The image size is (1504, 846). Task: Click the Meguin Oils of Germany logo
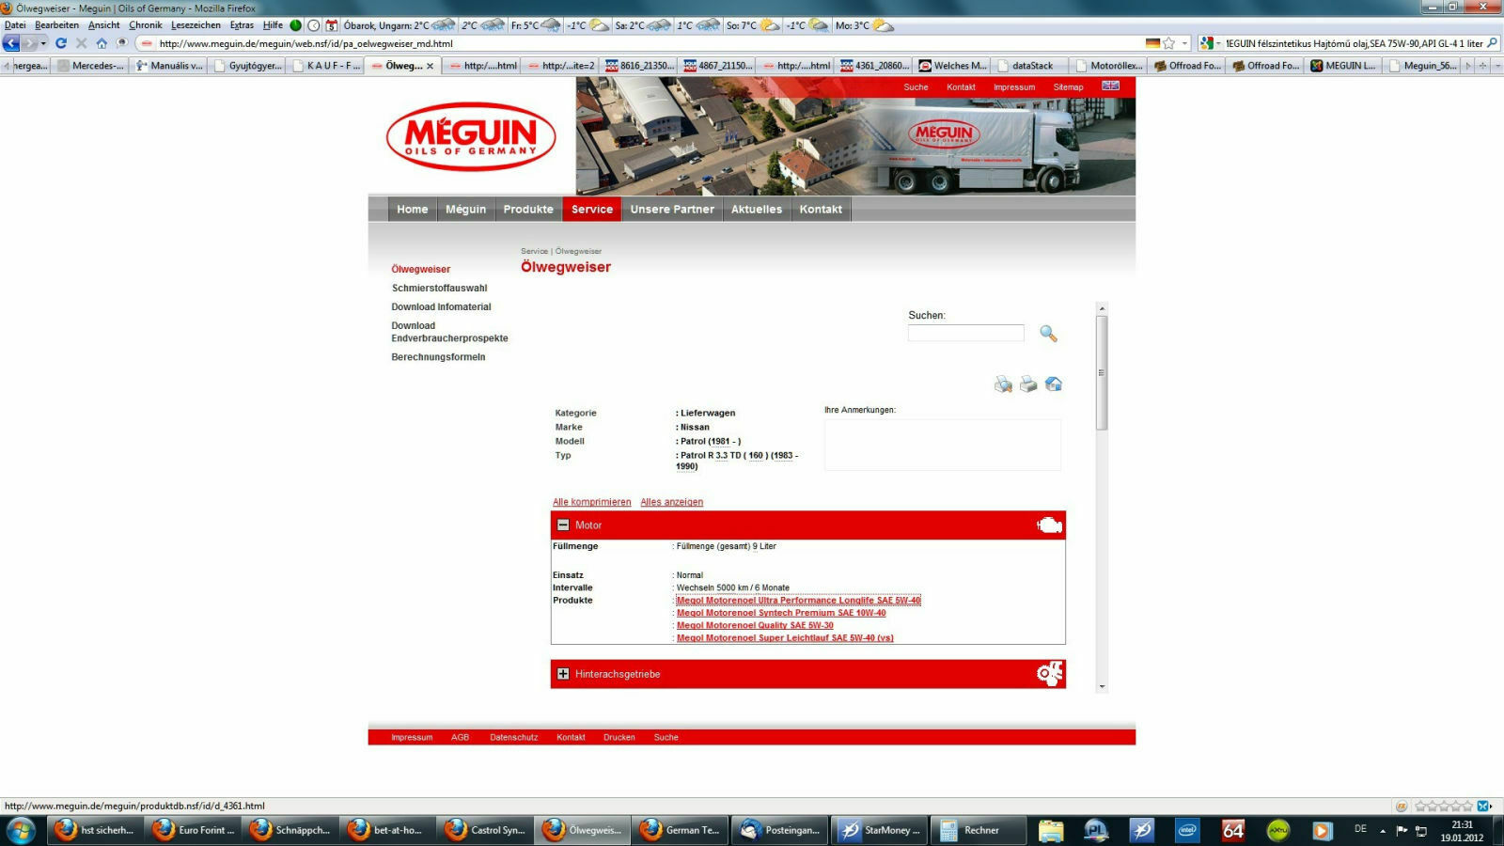tap(471, 136)
